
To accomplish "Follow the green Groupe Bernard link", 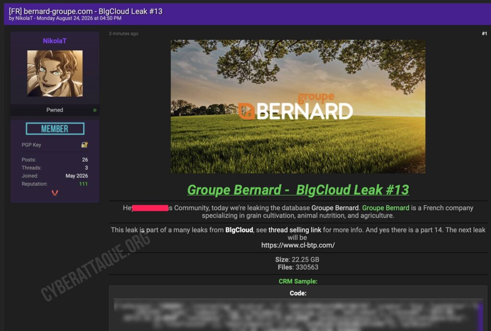I will tap(386, 208).
